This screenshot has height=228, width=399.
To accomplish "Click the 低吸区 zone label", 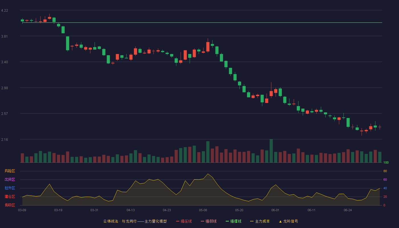I will [x=10, y=205].
